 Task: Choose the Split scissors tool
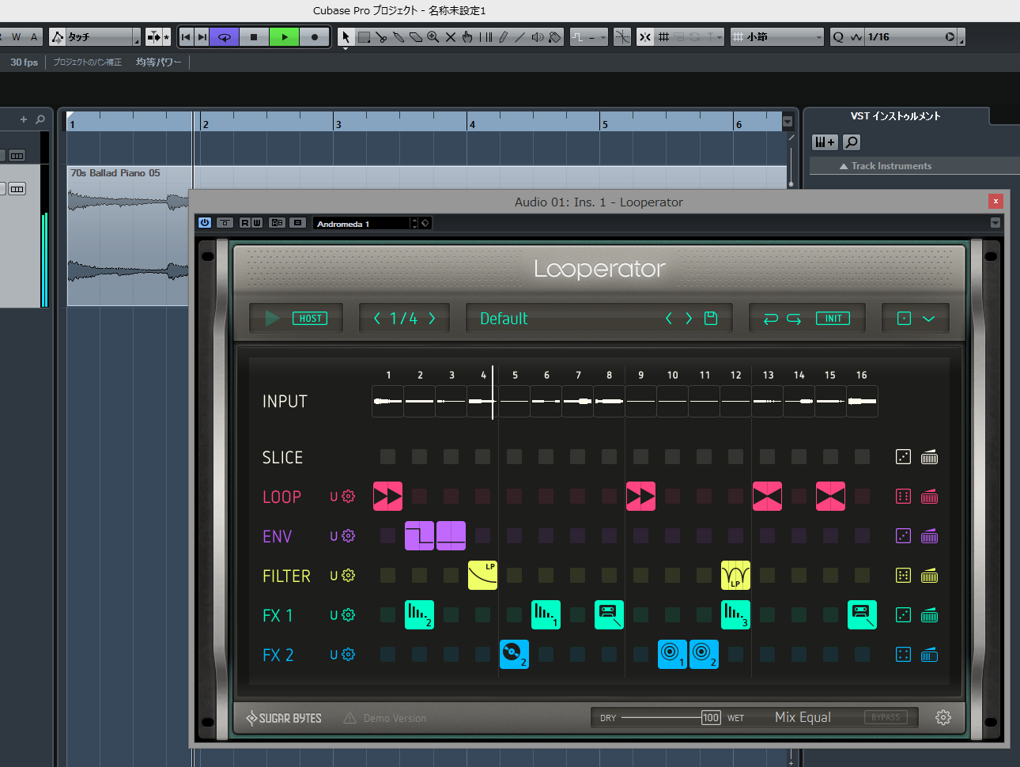click(x=381, y=37)
